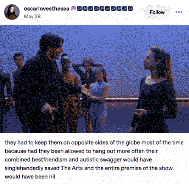This screenshot has height=184, width=189.
Task: Open the three-dot post options menu
Action: (x=179, y=12)
